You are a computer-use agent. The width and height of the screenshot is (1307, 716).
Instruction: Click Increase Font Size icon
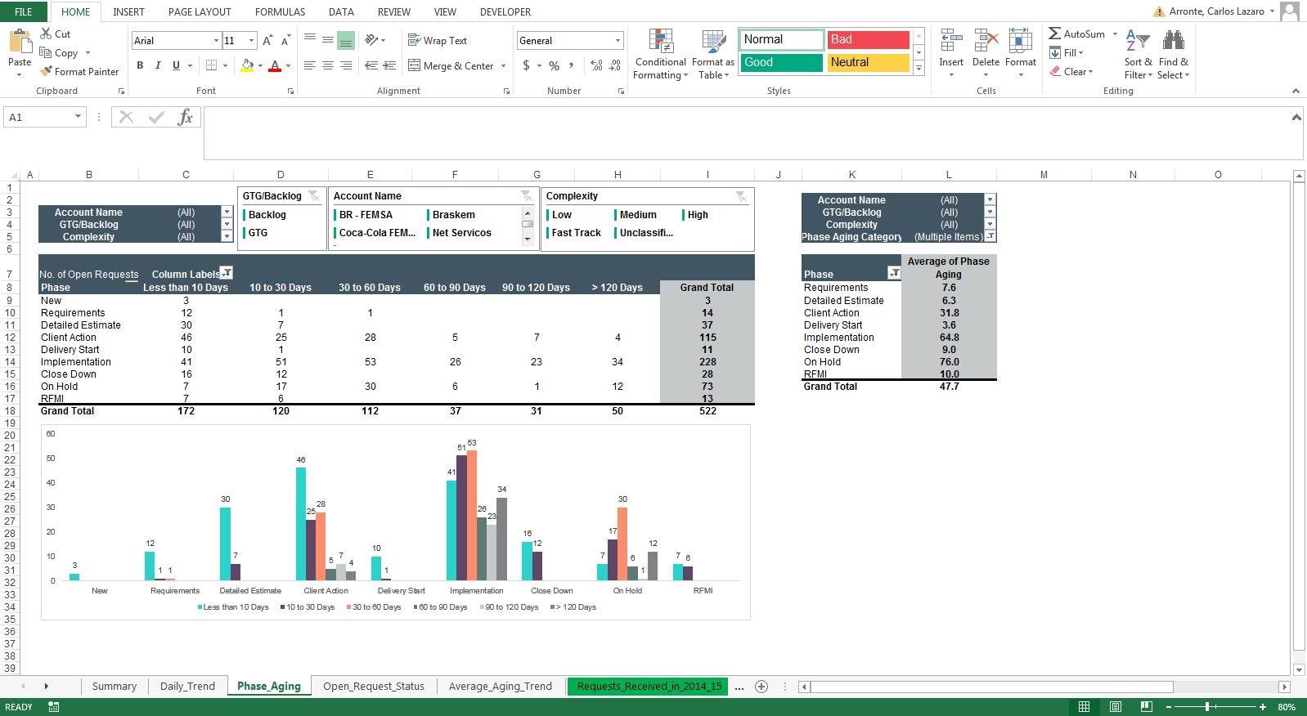point(269,40)
